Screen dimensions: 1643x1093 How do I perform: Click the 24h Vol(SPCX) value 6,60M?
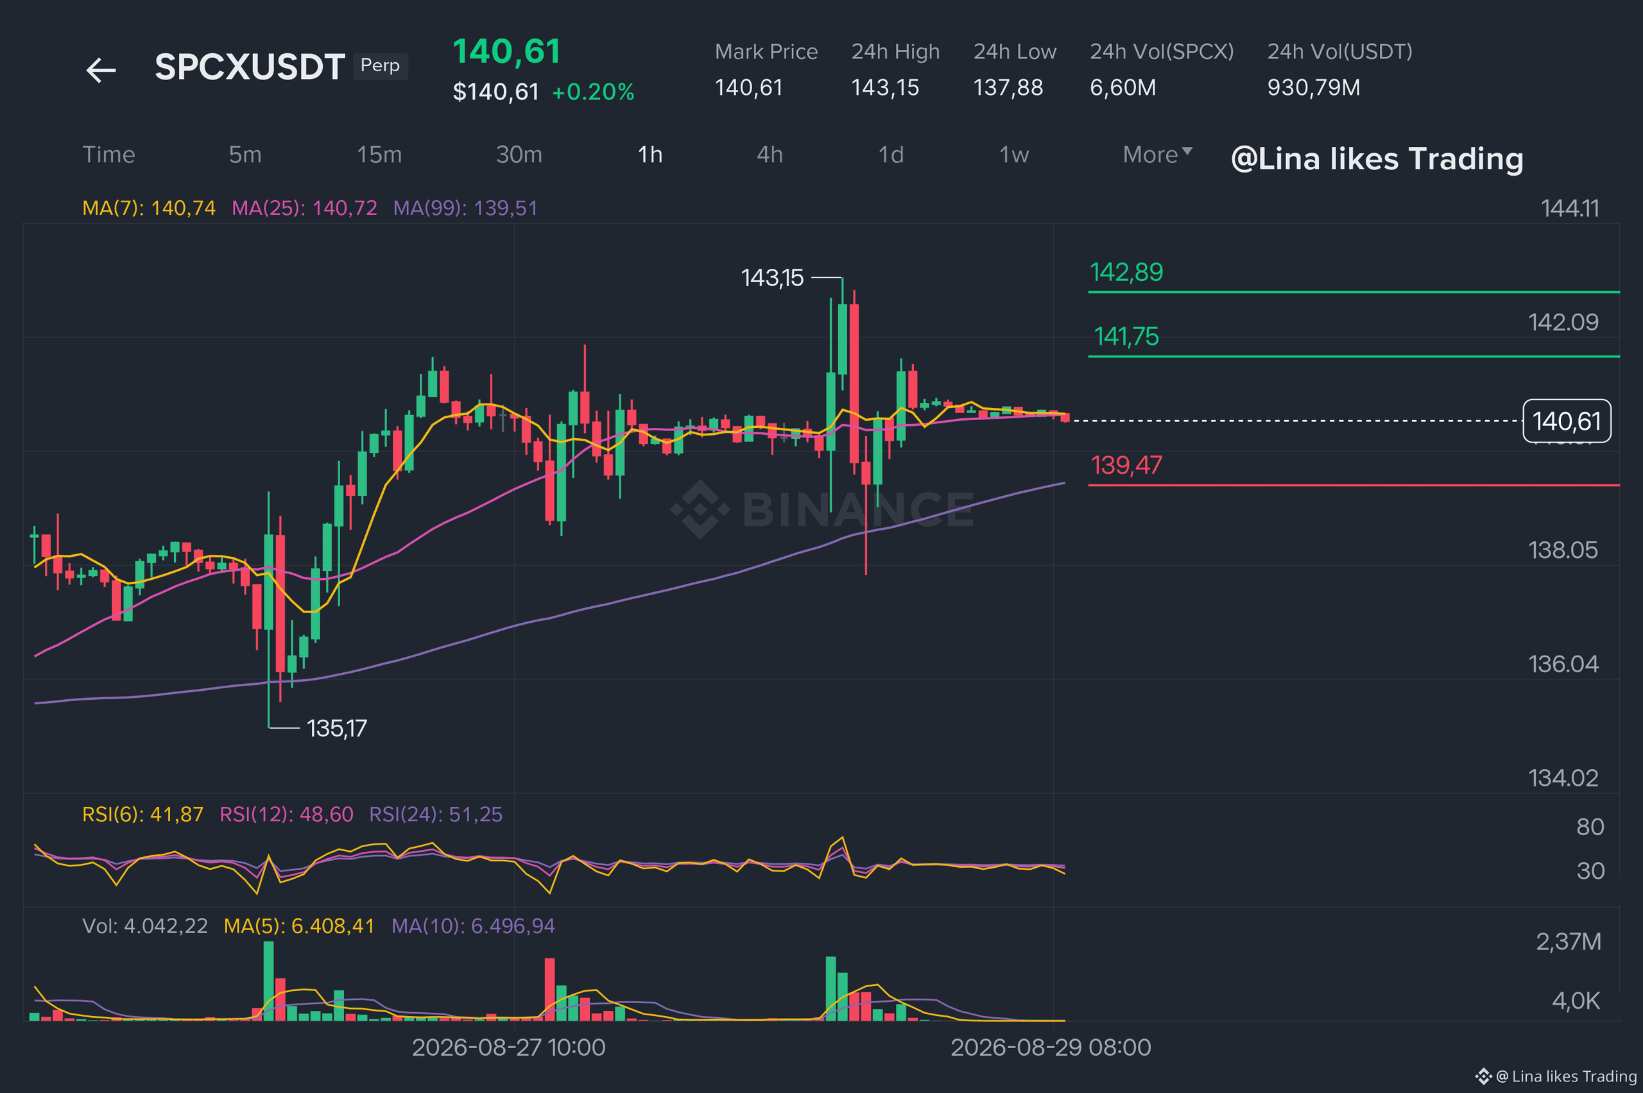(x=1123, y=87)
